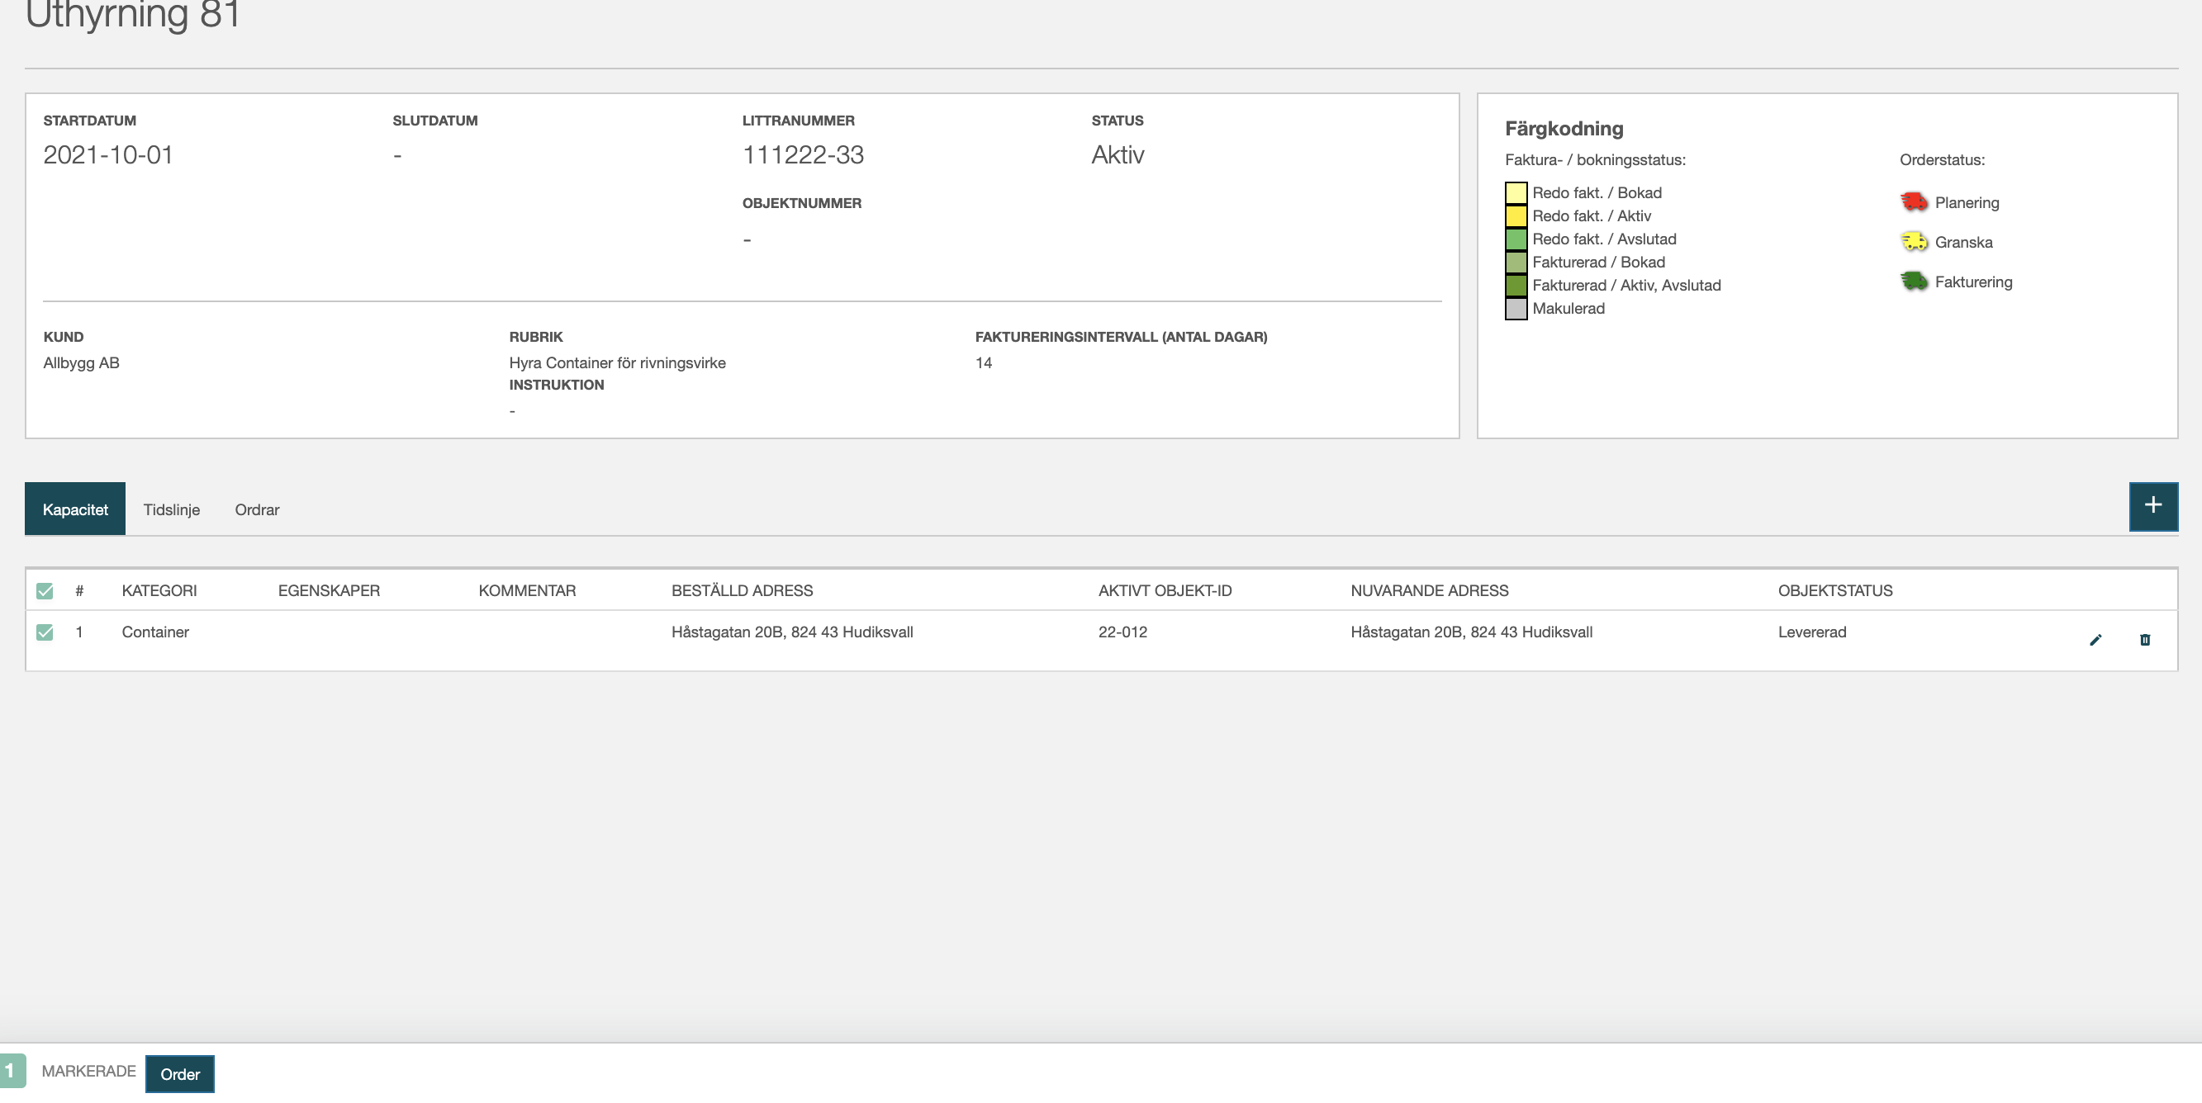Click the row number 1 cell
This screenshot has height=1103, width=2202.
tap(79, 632)
